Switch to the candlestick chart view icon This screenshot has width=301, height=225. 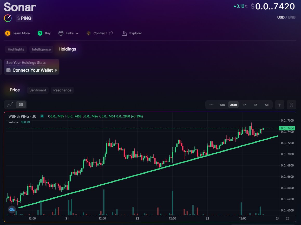point(21,105)
